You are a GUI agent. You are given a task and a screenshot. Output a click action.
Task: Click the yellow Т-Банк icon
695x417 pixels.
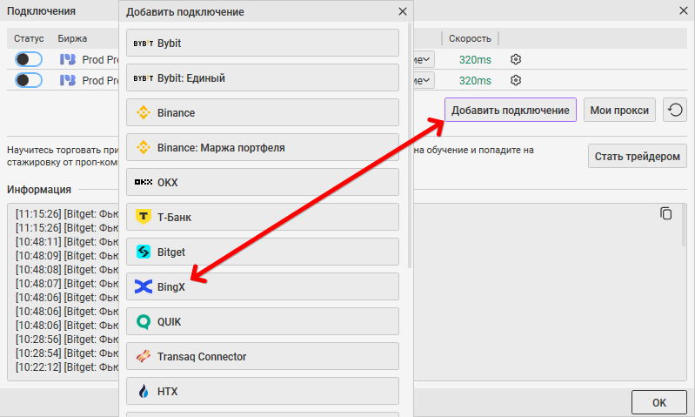click(x=144, y=218)
